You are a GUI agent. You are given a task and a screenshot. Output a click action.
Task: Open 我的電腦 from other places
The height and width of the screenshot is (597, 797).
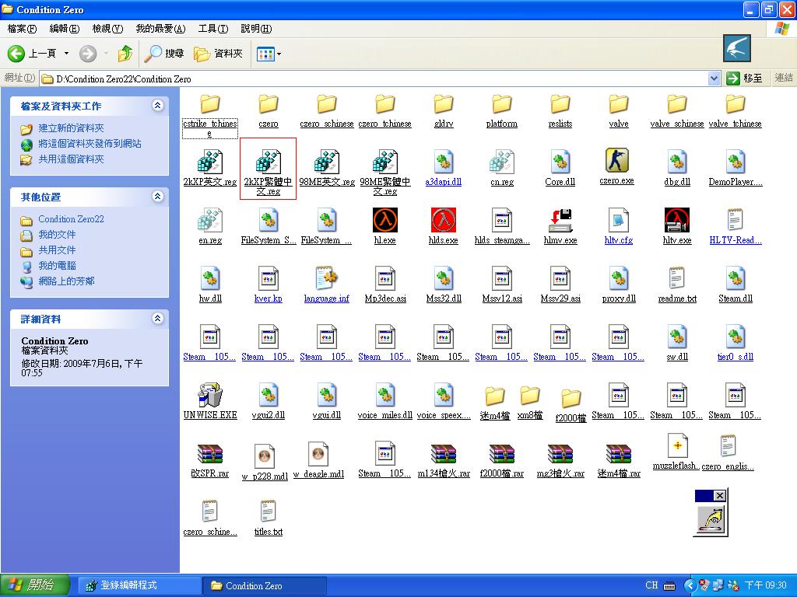(x=58, y=266)
